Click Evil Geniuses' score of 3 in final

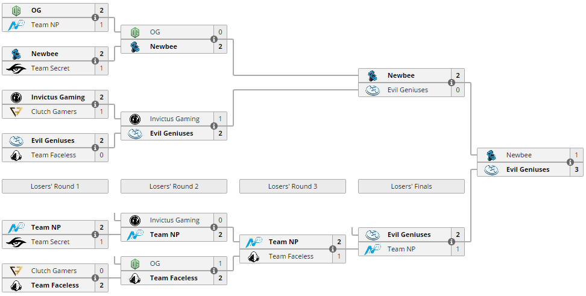coord(576,169)
